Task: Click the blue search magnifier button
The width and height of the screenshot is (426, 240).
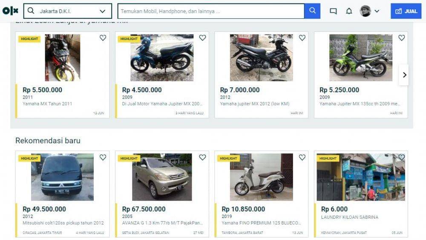Action: point(312,11)
